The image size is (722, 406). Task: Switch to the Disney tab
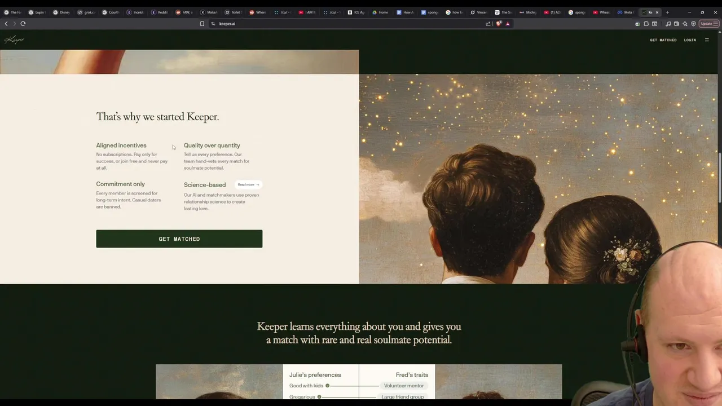click(x=61, y=12)
